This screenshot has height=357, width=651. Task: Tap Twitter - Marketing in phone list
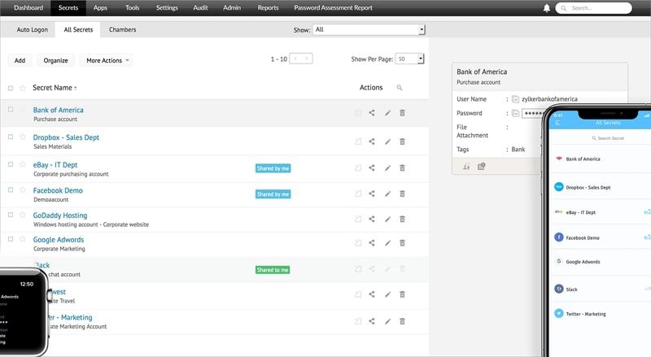[586, 314]
